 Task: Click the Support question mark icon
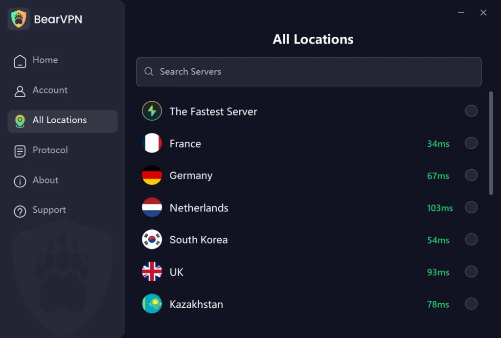pyautogui.click(x=20, y=210)
